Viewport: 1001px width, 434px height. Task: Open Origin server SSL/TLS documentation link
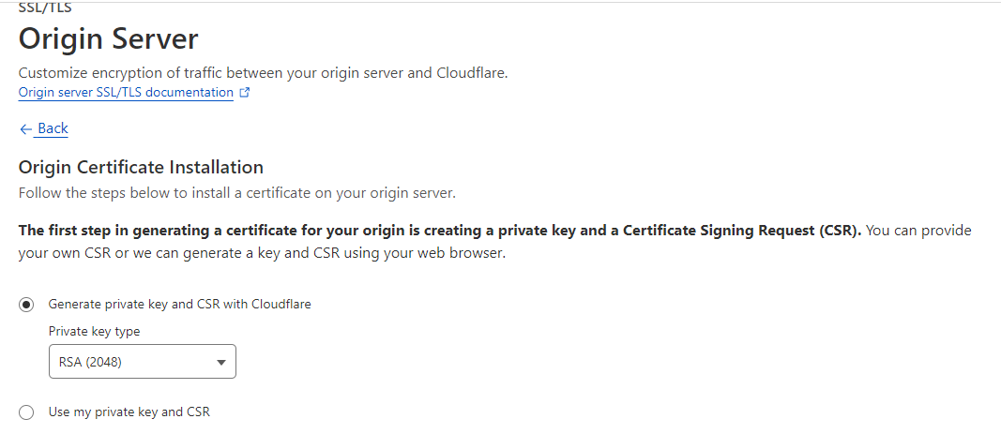[126, 93]
